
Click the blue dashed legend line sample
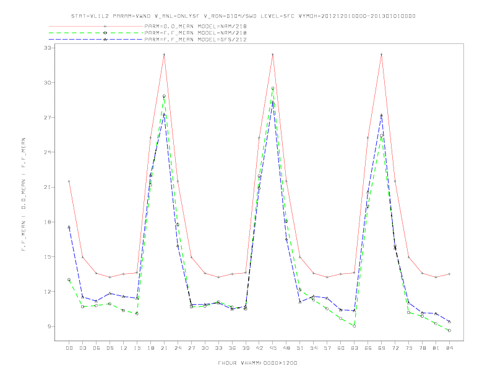tap(96, 40)
